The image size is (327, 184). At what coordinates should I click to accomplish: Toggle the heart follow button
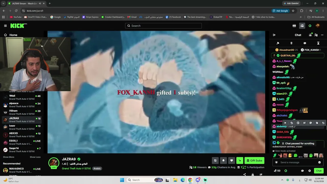pos(231,160)
